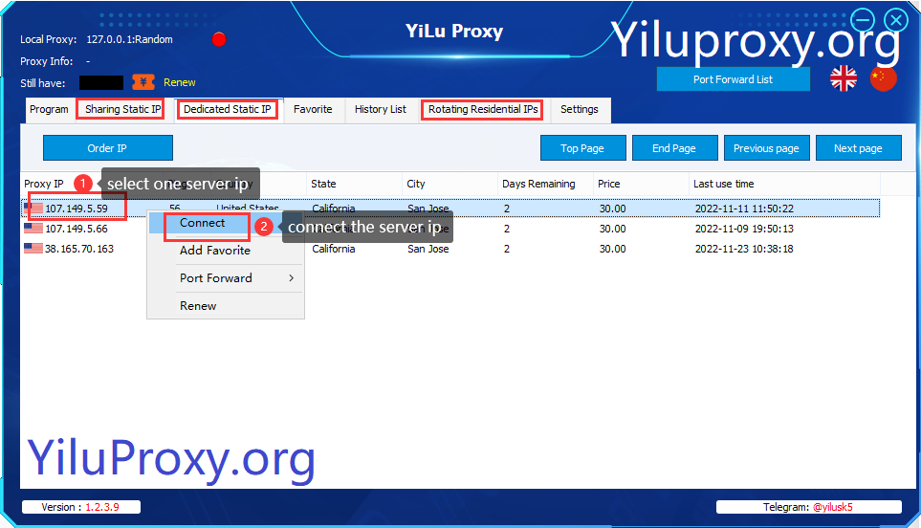Click US flag beside 107.149.5.66
The image size is (921, 528).
pyautogui.click(x=33, y=229)
